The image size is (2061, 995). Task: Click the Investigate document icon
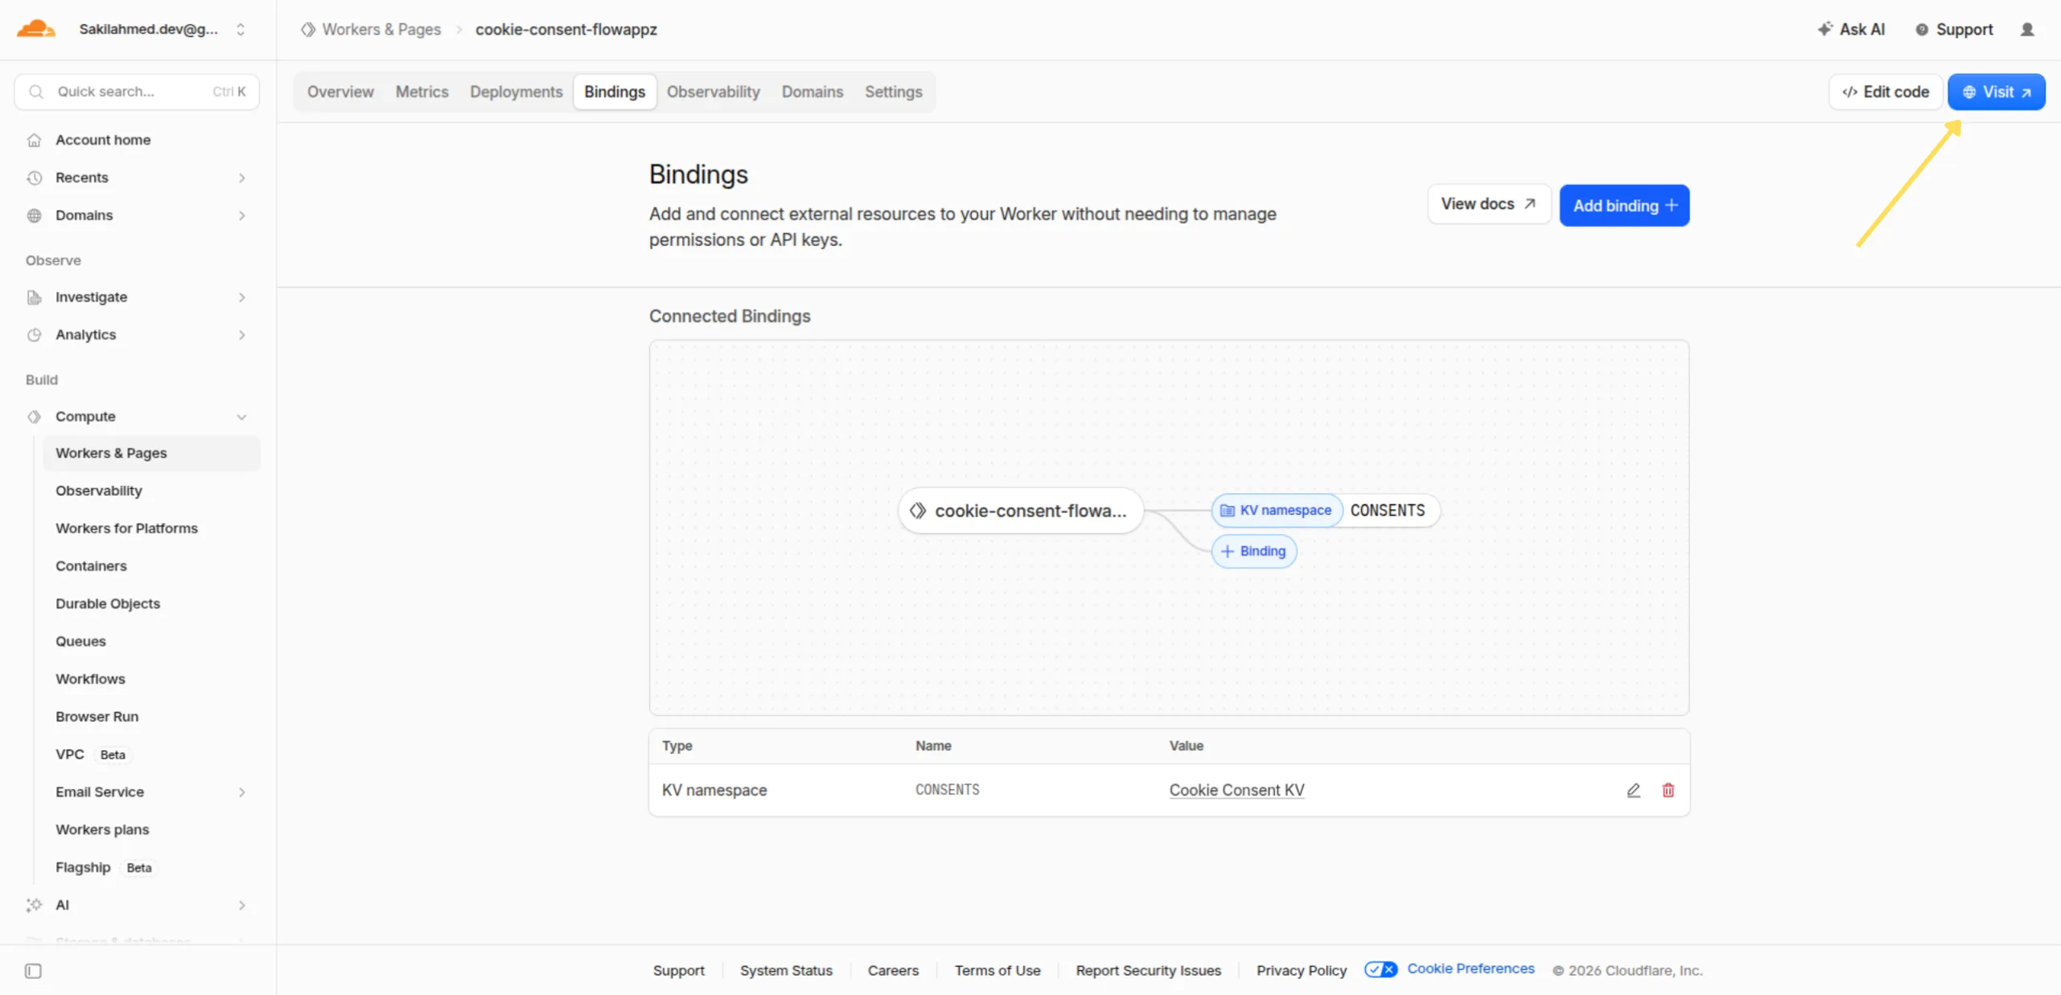tap(34, 298)
